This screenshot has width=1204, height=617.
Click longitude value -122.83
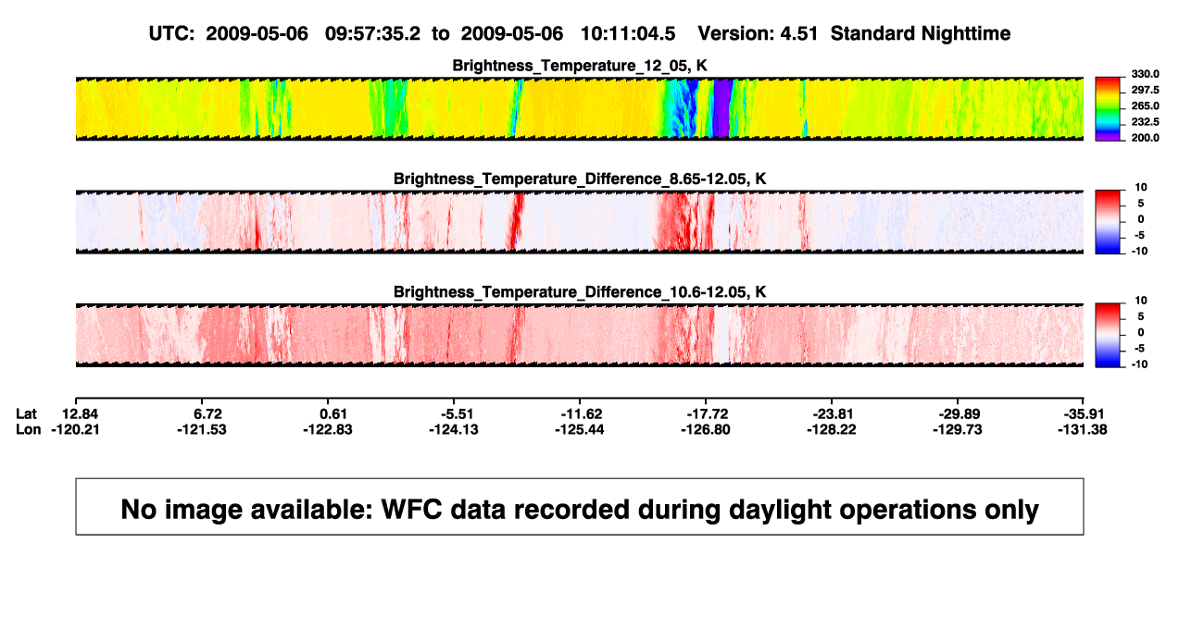coord(328,429)
